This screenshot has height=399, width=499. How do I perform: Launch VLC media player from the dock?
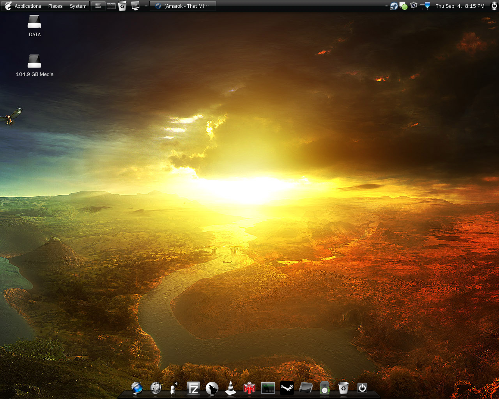click(230, 388)
